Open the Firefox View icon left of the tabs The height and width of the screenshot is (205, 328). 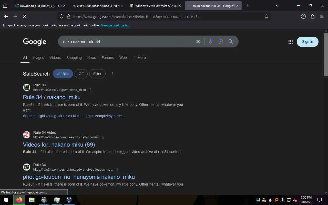point(5,6)
